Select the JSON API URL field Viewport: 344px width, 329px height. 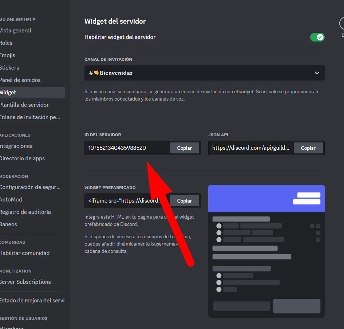[251, 148]
